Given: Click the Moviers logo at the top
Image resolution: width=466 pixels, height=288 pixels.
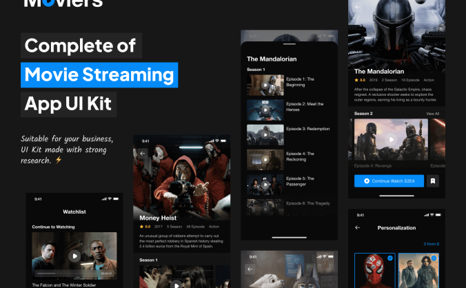Looking at the screenshot, I should click(63, 3).
